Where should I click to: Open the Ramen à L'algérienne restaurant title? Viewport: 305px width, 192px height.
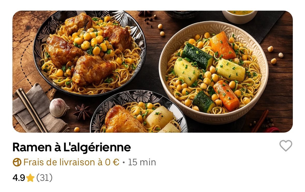pos(71,147)
